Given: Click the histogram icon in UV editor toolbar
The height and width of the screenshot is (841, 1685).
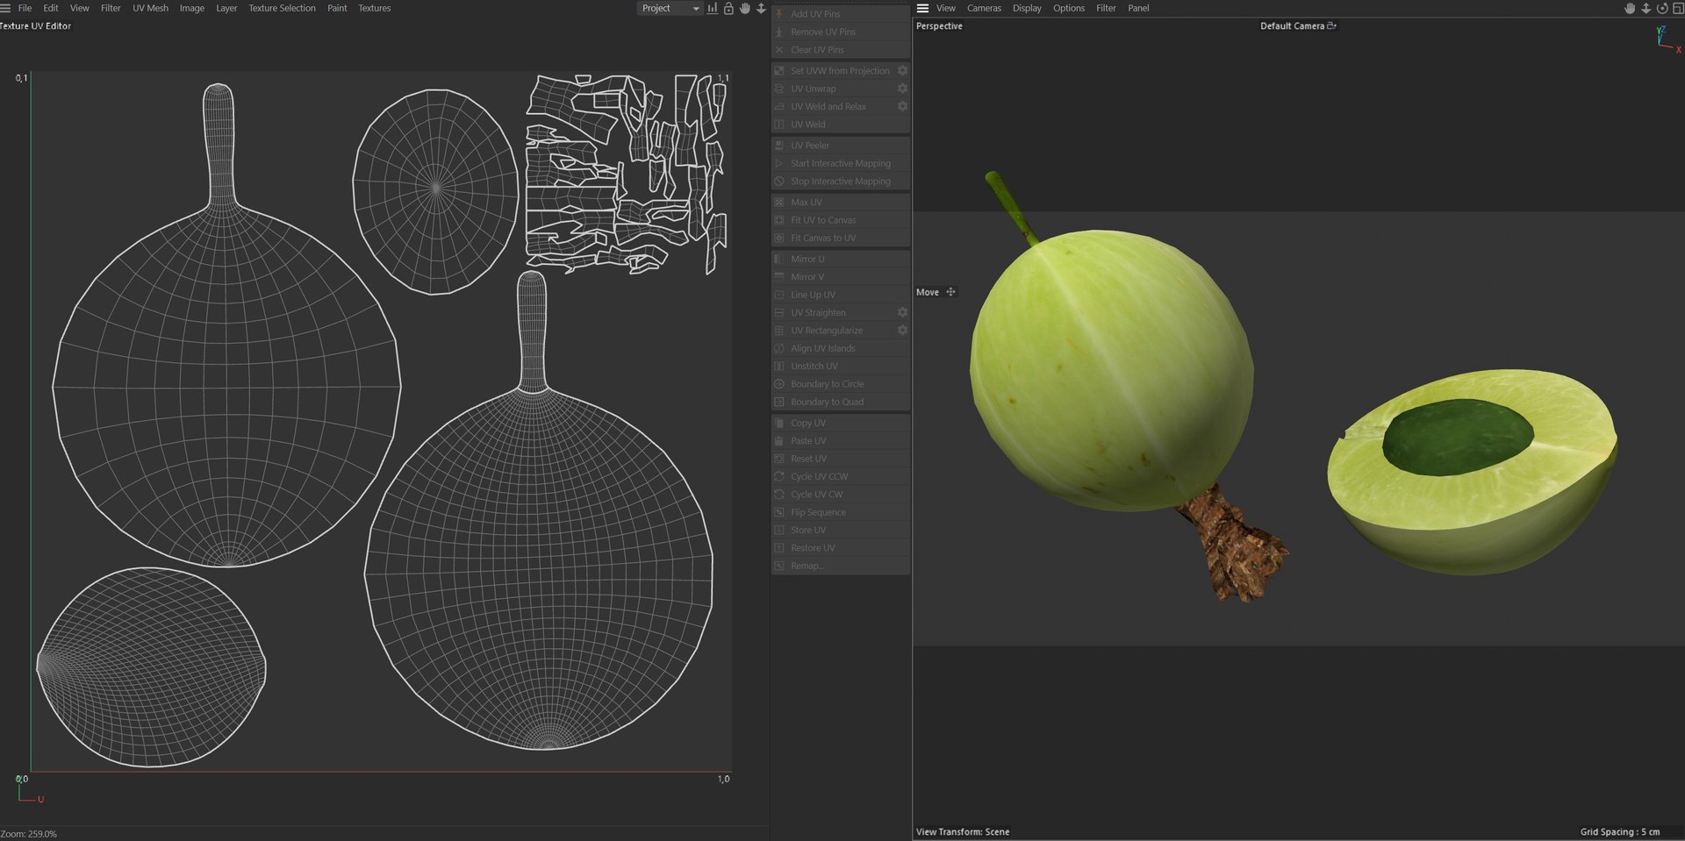Looking at the screenshot, I should click(x=712, y=8).
